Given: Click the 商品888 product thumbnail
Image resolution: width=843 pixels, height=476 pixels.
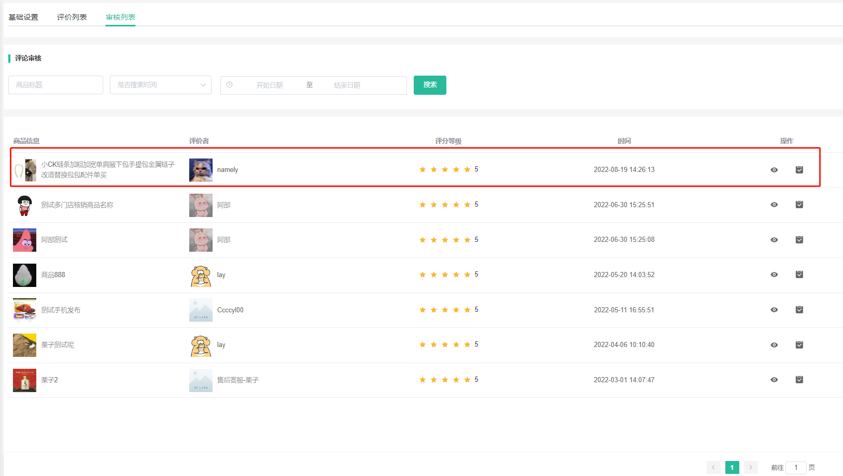Looking at the screenshot, I should pos(24,275).
